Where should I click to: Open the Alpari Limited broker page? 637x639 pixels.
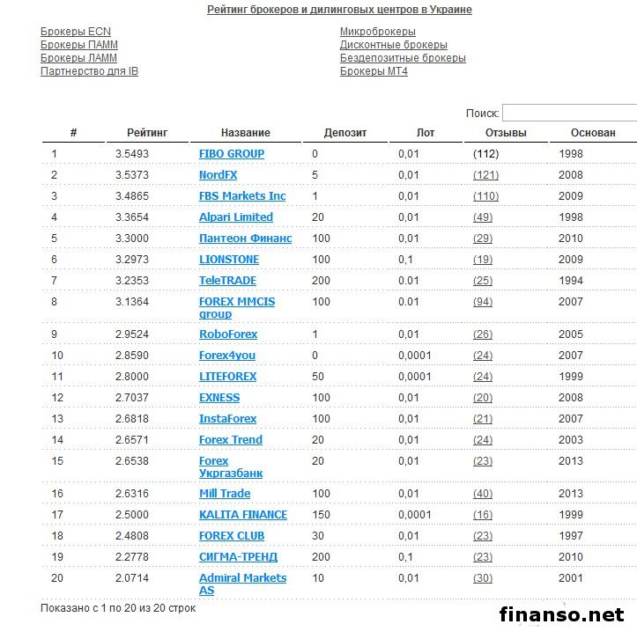tap(236, 217)
